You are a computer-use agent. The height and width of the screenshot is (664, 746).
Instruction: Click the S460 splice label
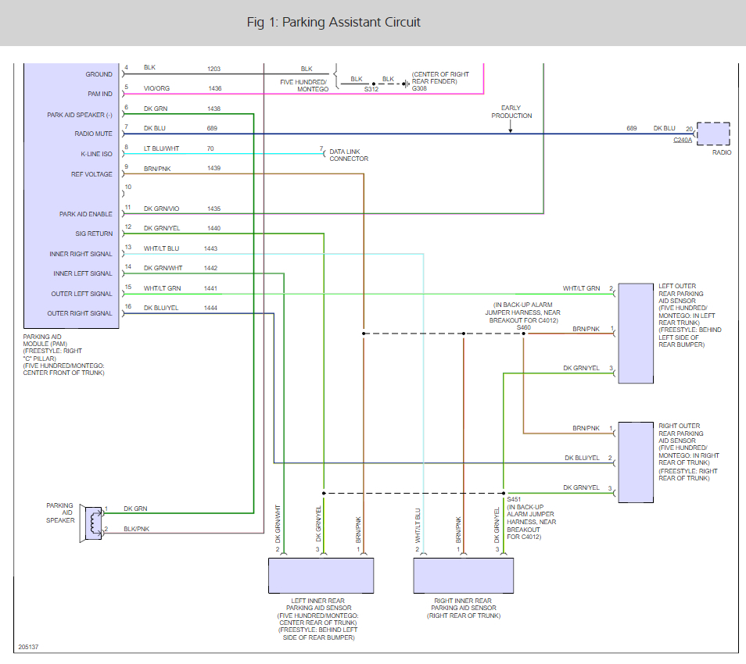(523, 327)
